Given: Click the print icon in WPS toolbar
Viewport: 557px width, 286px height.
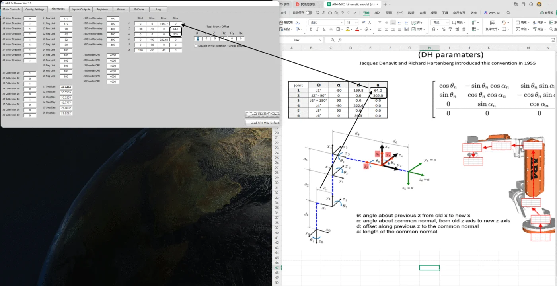Looking at the screenshot, I should 330,13.
